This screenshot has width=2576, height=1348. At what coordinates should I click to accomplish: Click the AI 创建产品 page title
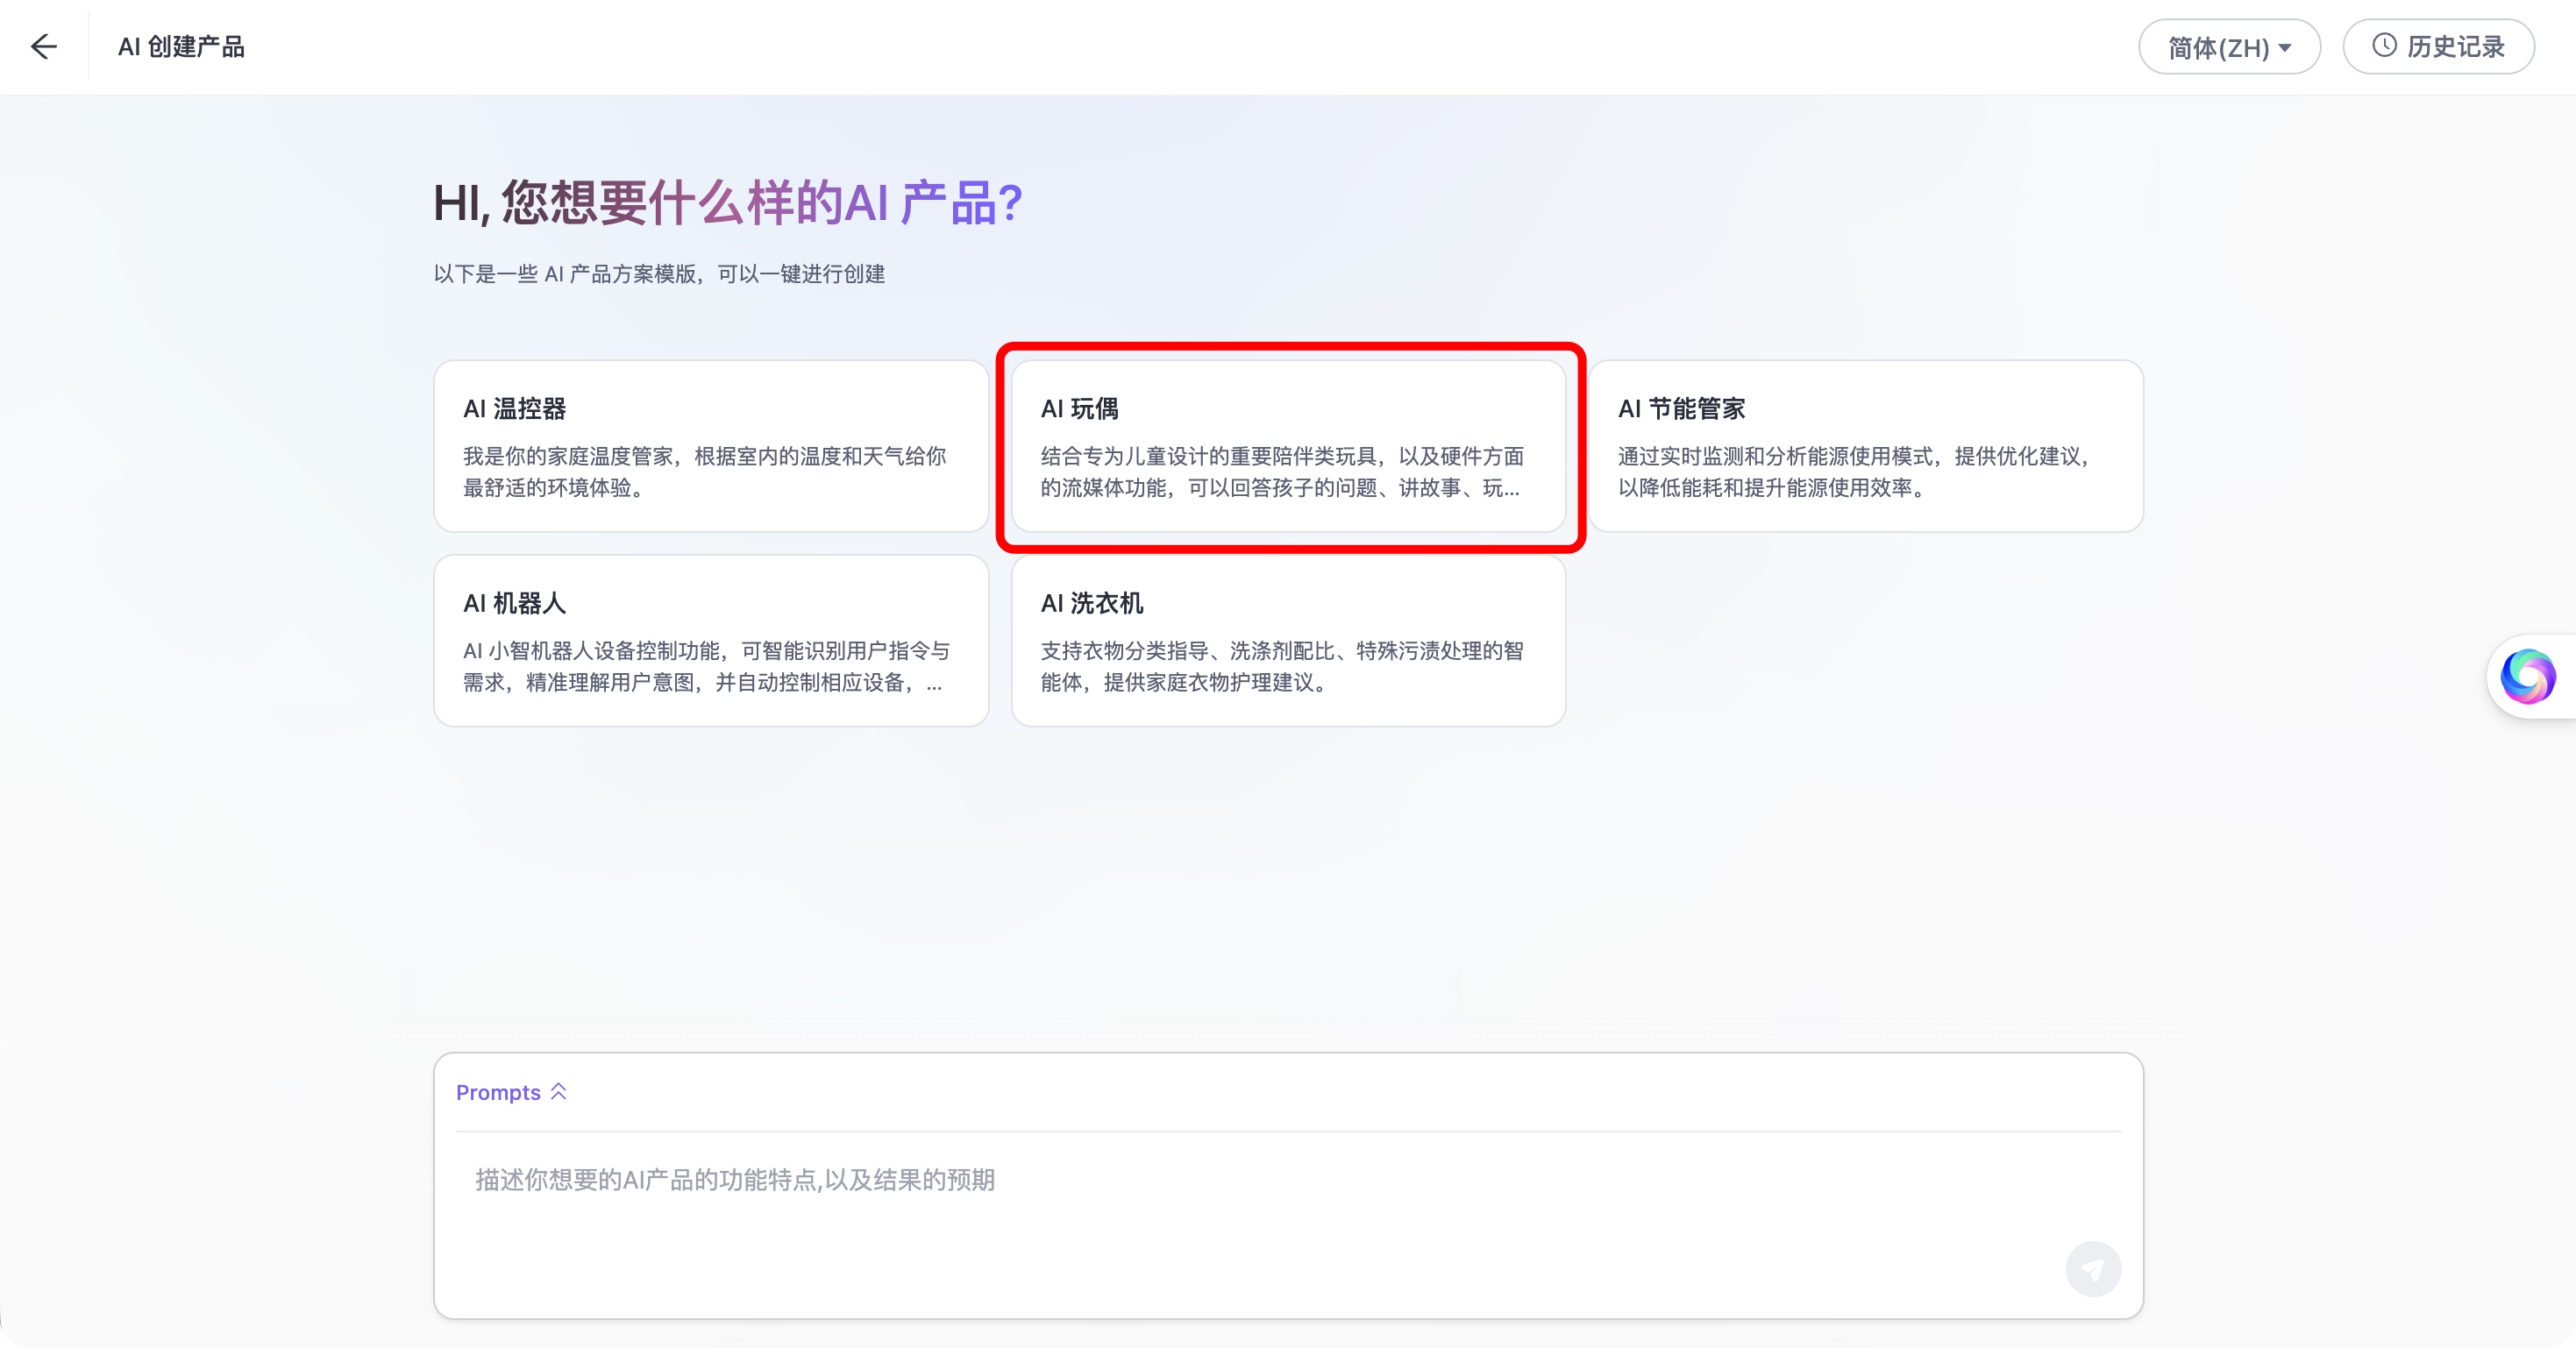coord(181,47)
